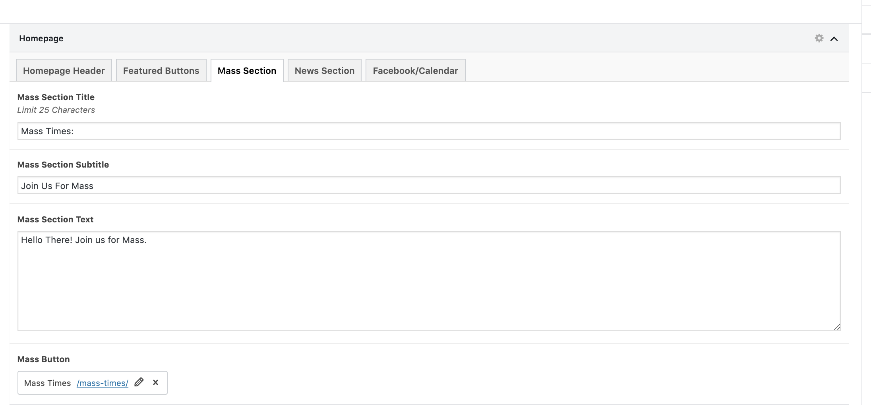Viewport: 871px width, 405px height.
Task: Click the Mass Times link title text
Action: pyautogui.click(x=47, y=383)
